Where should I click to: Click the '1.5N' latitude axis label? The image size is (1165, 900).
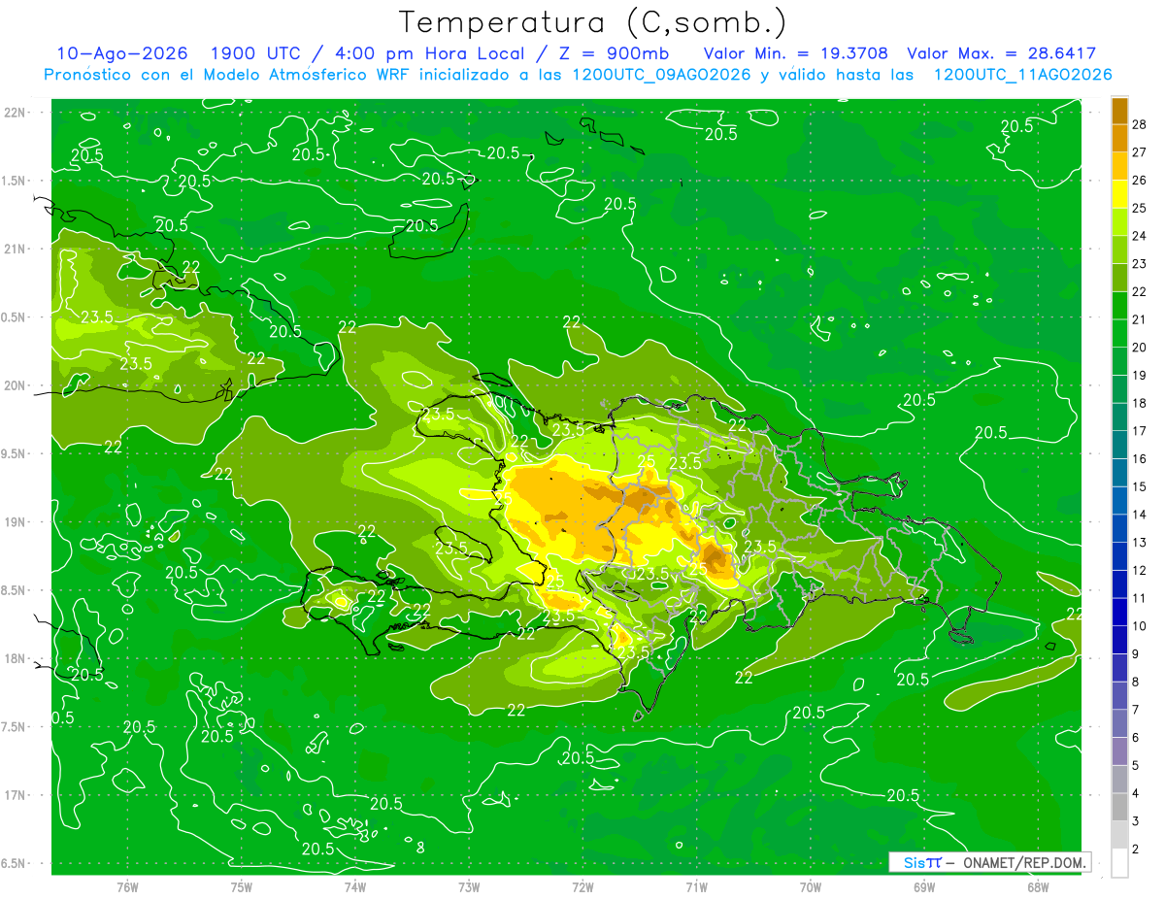[x=15, y=181]
